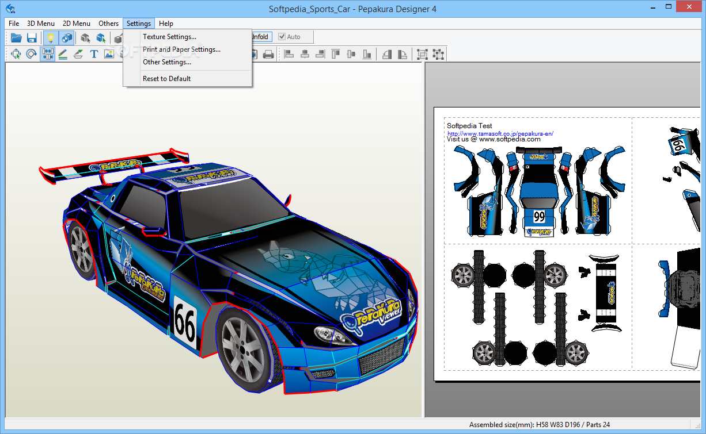
Task: Click the 'Softpedia Test' text on paper
Action: pos(469,126)
